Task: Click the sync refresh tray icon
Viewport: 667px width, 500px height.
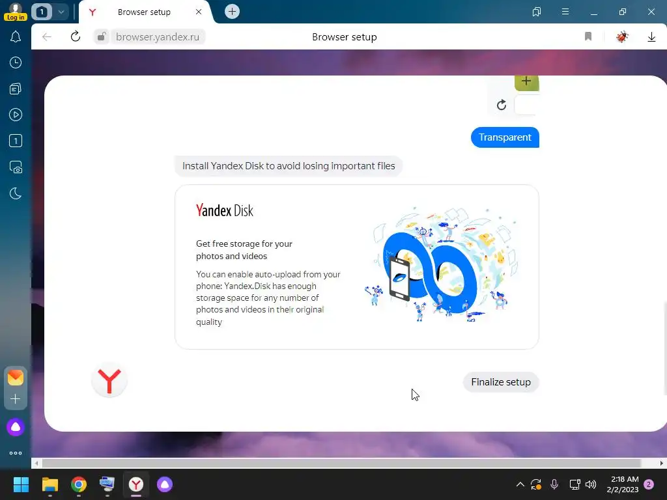Action: click(536, 484)
